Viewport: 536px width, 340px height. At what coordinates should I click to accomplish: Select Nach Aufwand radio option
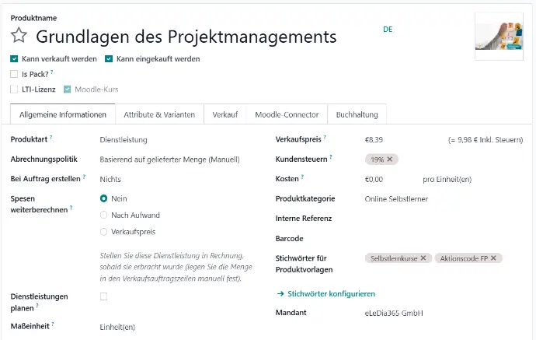(x=103, y=215)
